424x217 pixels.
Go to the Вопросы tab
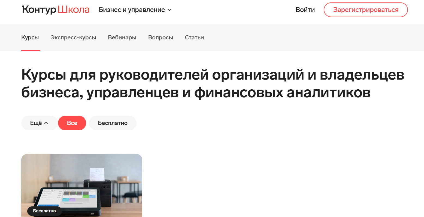point(160,37)
